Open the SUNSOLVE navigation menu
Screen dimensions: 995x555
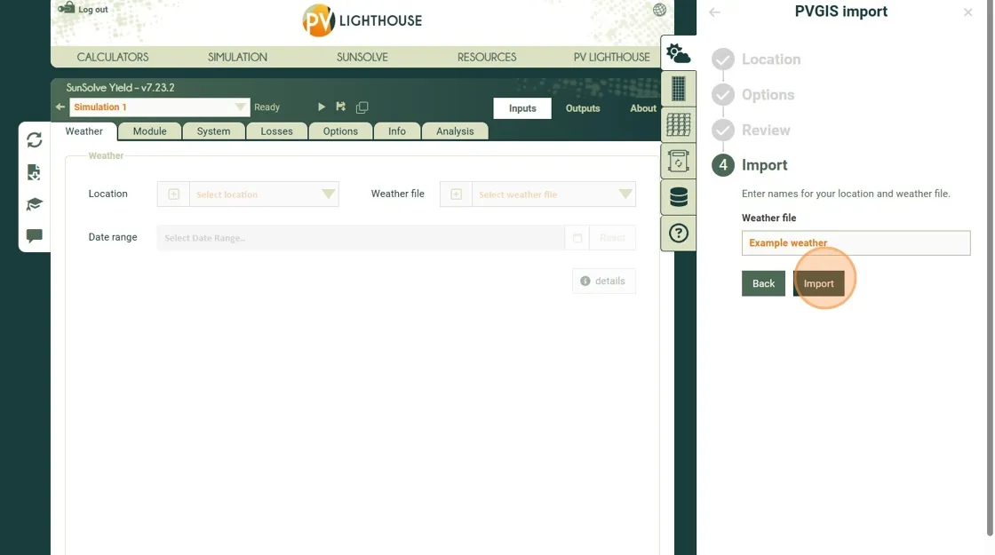(x=362, y=57)
